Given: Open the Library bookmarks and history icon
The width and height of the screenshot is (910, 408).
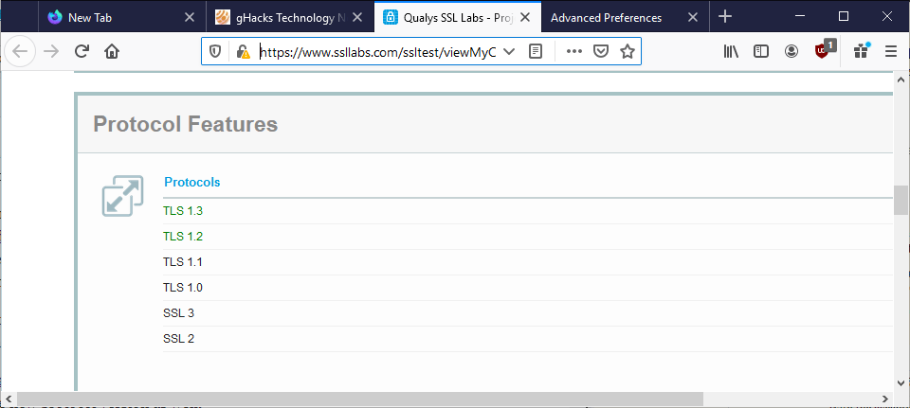Looking at the screenshot, I should click(731, 51).
